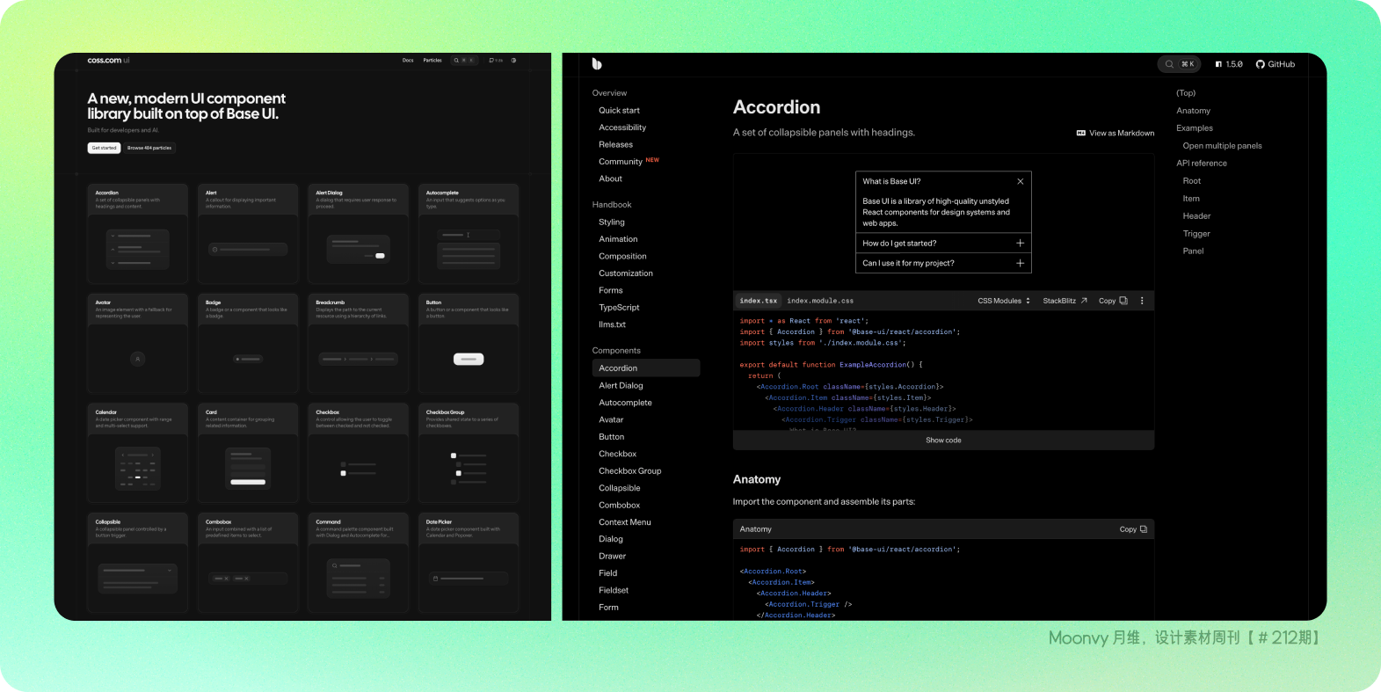
Task: Switch to the index.module.css tab
Action: (x=820, y=301)
